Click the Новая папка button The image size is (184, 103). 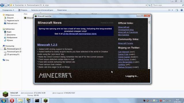point(62,10)
